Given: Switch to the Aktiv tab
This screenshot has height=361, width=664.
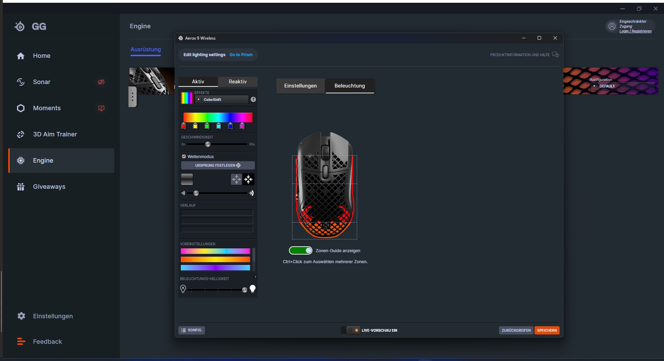Looking at the screenshot, I should [x=198, y=82].
